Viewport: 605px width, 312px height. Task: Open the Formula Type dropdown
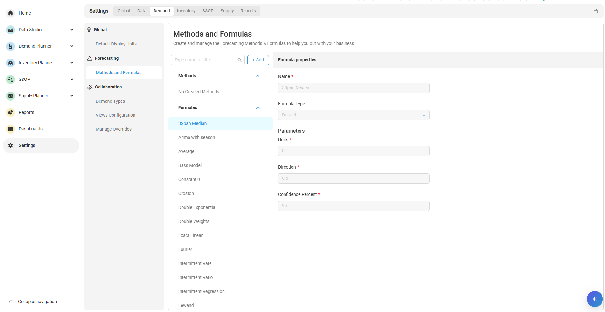point(354,115)
